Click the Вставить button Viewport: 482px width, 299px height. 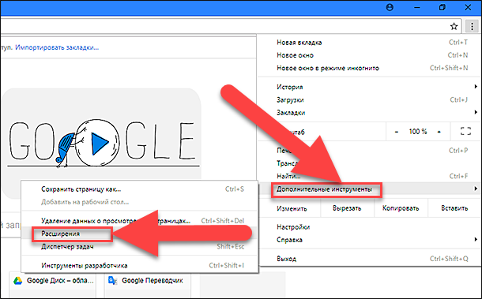tap(454, 208)
